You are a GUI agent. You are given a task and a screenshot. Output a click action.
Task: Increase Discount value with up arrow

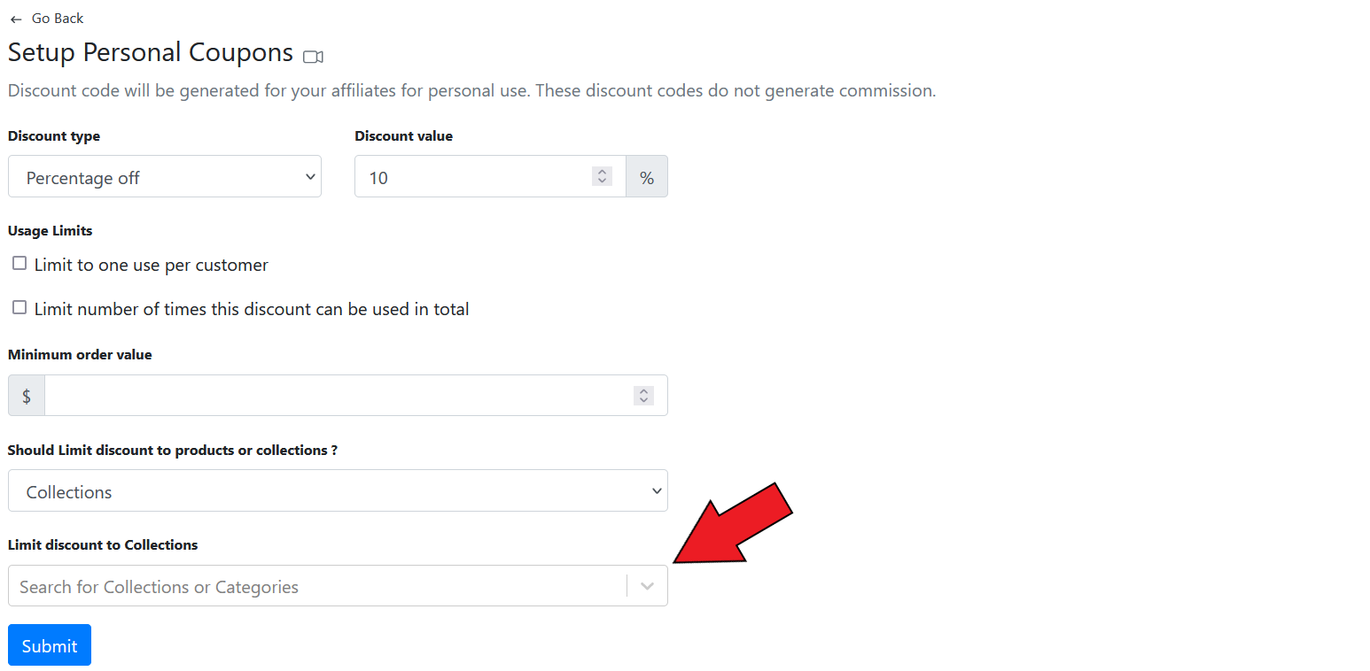602,172
